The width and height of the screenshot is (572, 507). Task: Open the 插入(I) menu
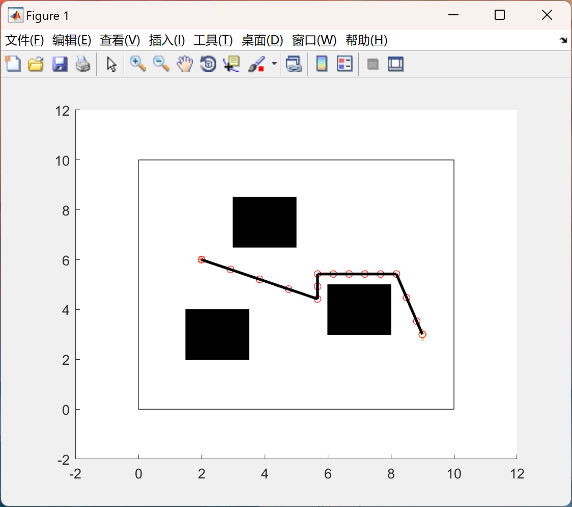[x=167, y=40]
